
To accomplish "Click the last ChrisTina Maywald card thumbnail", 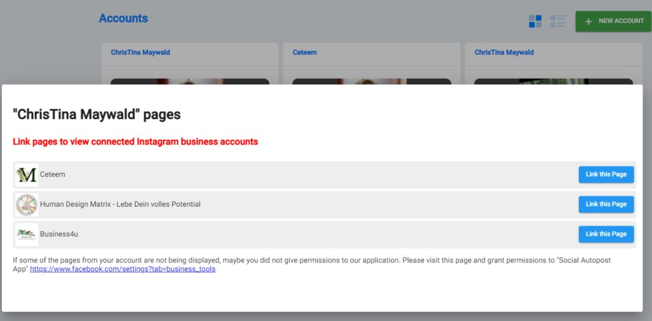I will [x=553, y=81].
